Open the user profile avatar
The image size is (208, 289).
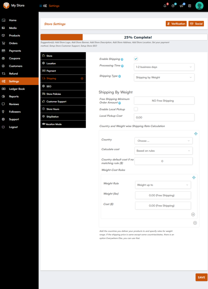[x=200, y=6]
